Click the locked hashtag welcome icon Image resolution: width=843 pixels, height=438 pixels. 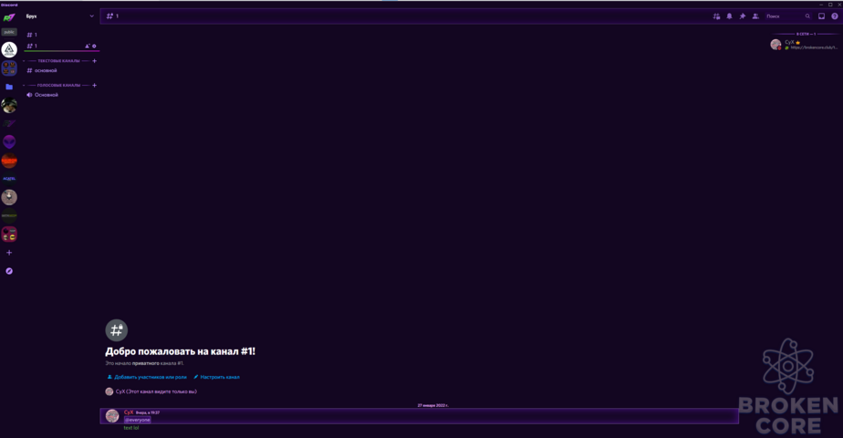[x=116, y=330]
